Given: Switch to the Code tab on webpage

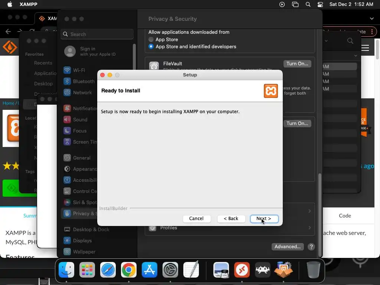Looking at the screenshot, I should [345, 216].
